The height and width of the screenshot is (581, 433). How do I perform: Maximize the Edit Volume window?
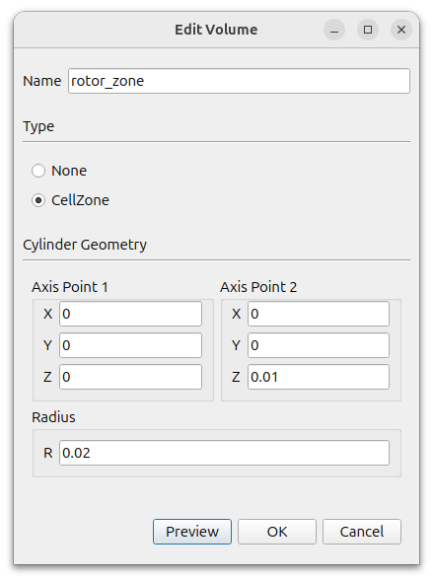pyautogui.click(x=368, y=30)
